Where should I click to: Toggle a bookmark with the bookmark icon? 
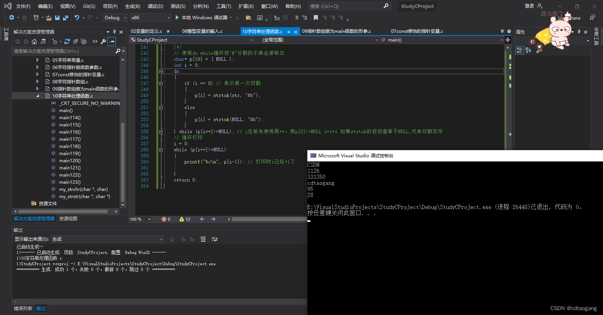316,18
